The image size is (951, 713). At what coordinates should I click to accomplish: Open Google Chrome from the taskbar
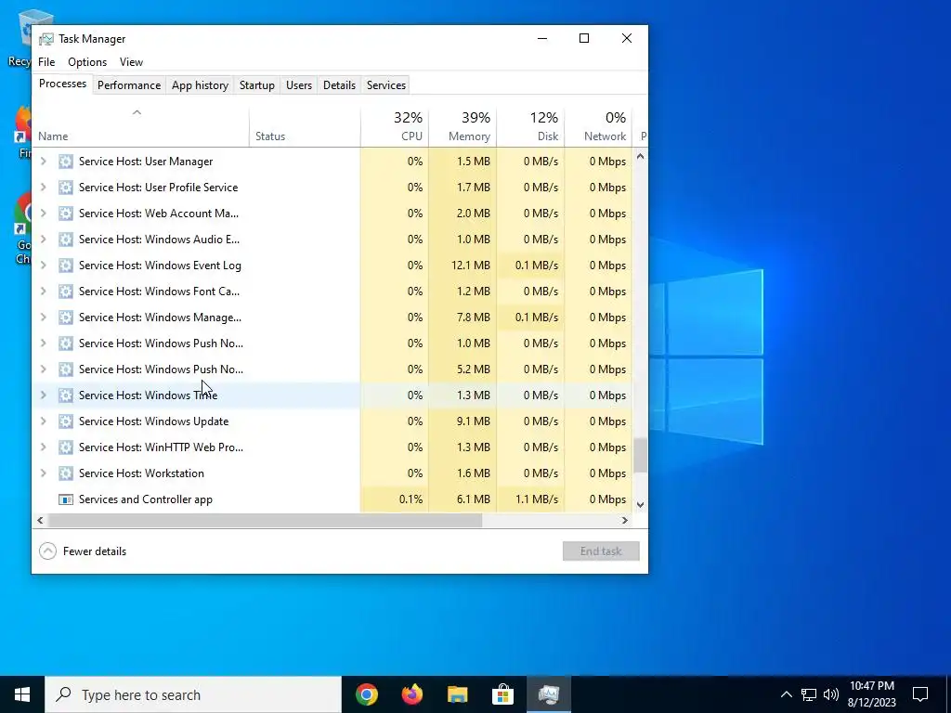pyautogui.click(x=366, y=694)
